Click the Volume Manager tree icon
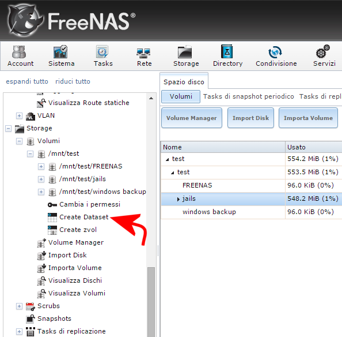Screen dimensions: 342x337 [x=41, y=243]
